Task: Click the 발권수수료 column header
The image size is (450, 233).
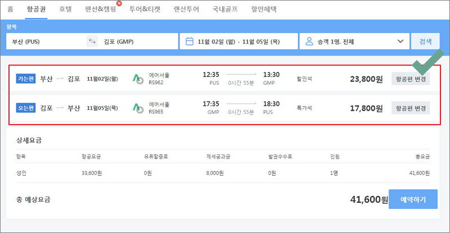Action: [280, 157]
